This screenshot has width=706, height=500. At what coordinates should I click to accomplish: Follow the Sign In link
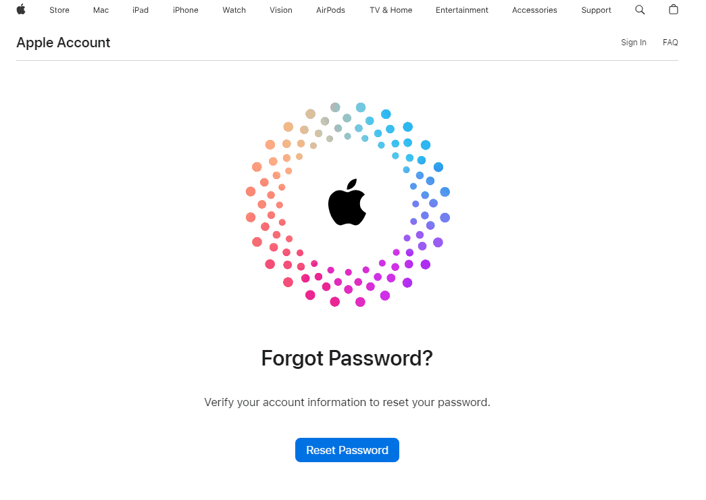tap(634, 43)
